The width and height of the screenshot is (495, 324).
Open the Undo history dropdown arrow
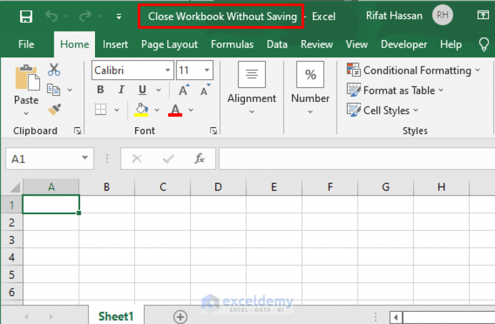67,15
